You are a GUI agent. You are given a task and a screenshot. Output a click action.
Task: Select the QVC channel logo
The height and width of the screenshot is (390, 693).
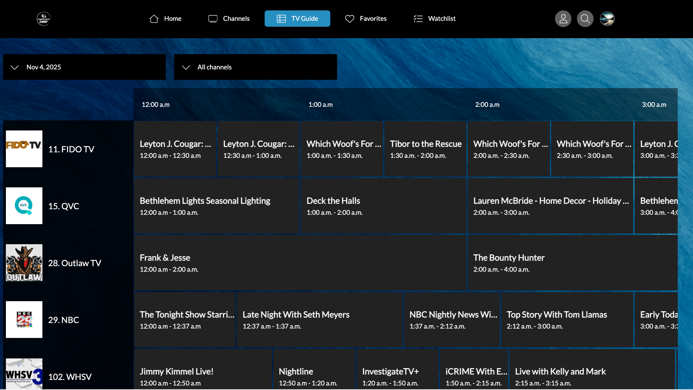tap(24, 205)
